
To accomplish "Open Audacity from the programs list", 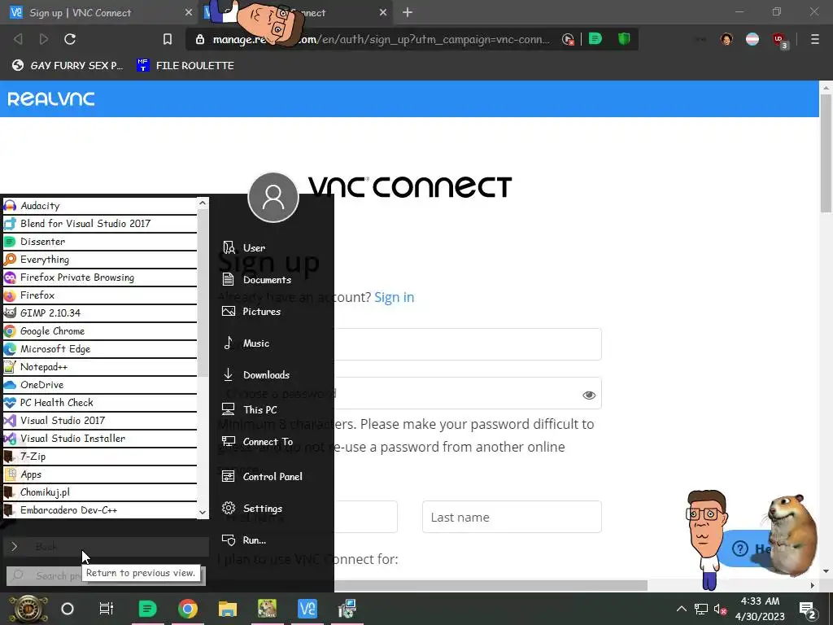I will click(100, 206).
